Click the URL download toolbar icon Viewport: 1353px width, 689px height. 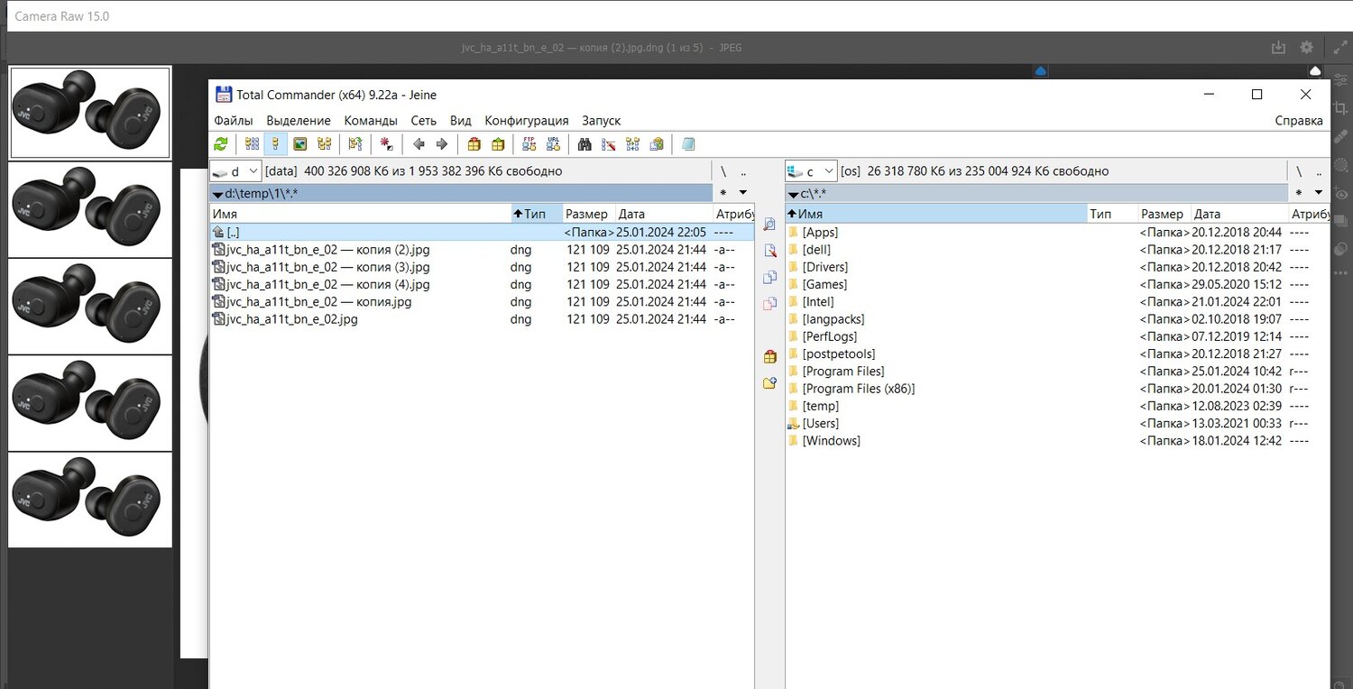click(x=553, y=144)
